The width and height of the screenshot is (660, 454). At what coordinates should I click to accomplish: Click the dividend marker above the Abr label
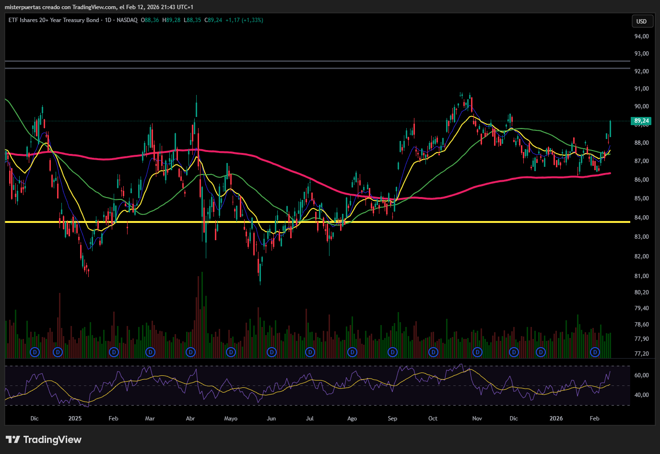click(x=191, y=352)
